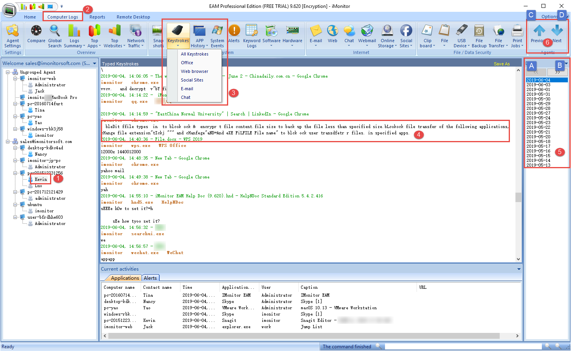Open the Hardware logs icon

point(292,32)
